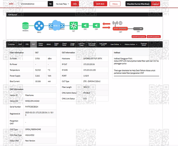
Task: Switch to the STB tab
Action: [27, 44]
